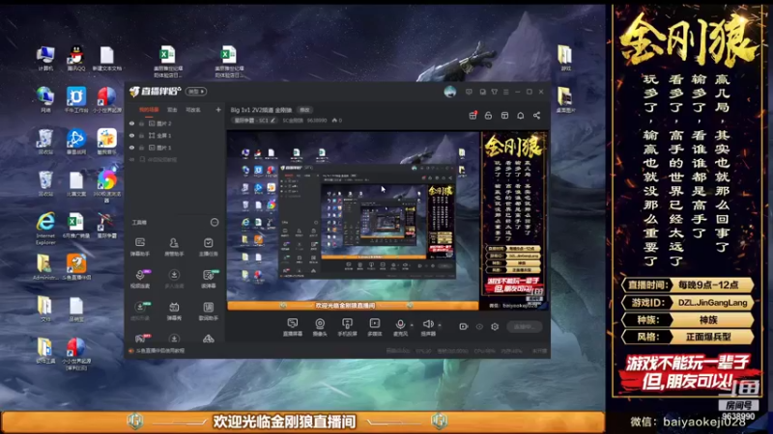Open the 读弹幕 tool

tap(208, 279)
